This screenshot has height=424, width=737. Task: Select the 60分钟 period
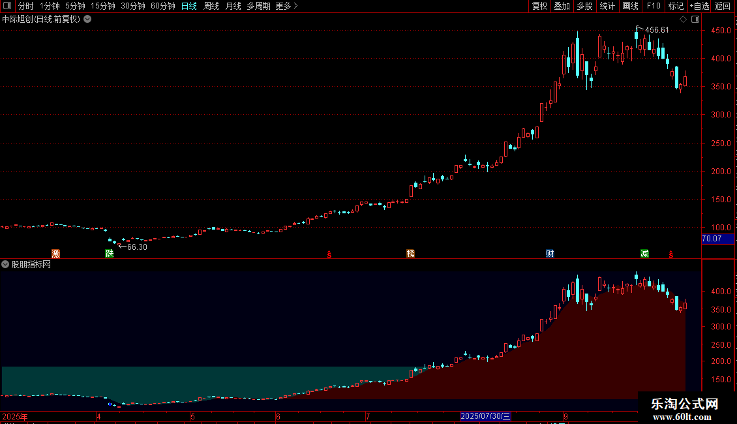(x=163, y=6)
